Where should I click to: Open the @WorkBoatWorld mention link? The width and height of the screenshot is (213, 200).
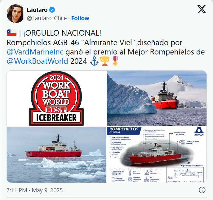click(x=37, y=61)
